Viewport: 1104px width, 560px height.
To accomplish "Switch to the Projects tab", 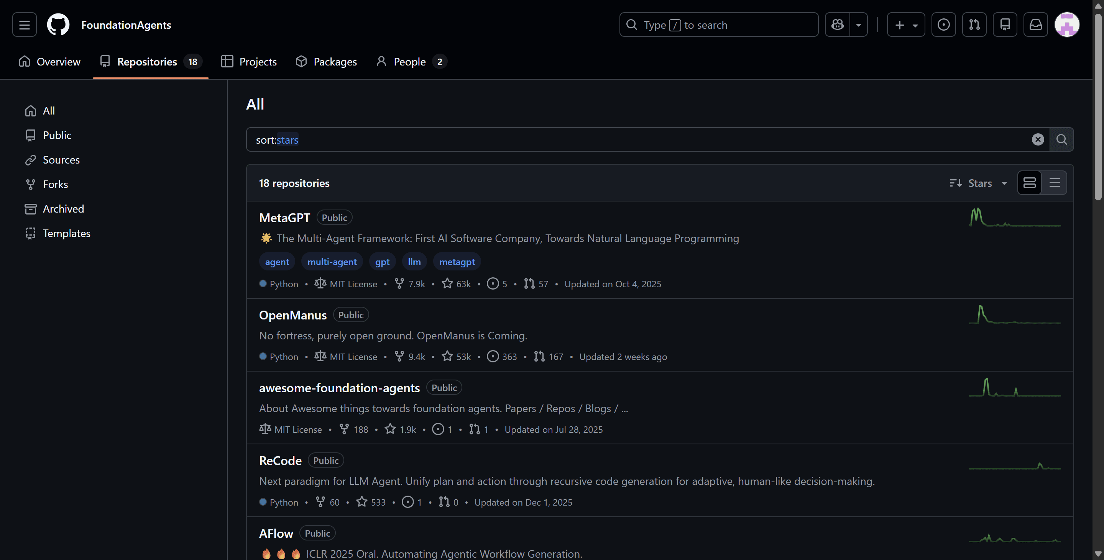I will 249,62.
